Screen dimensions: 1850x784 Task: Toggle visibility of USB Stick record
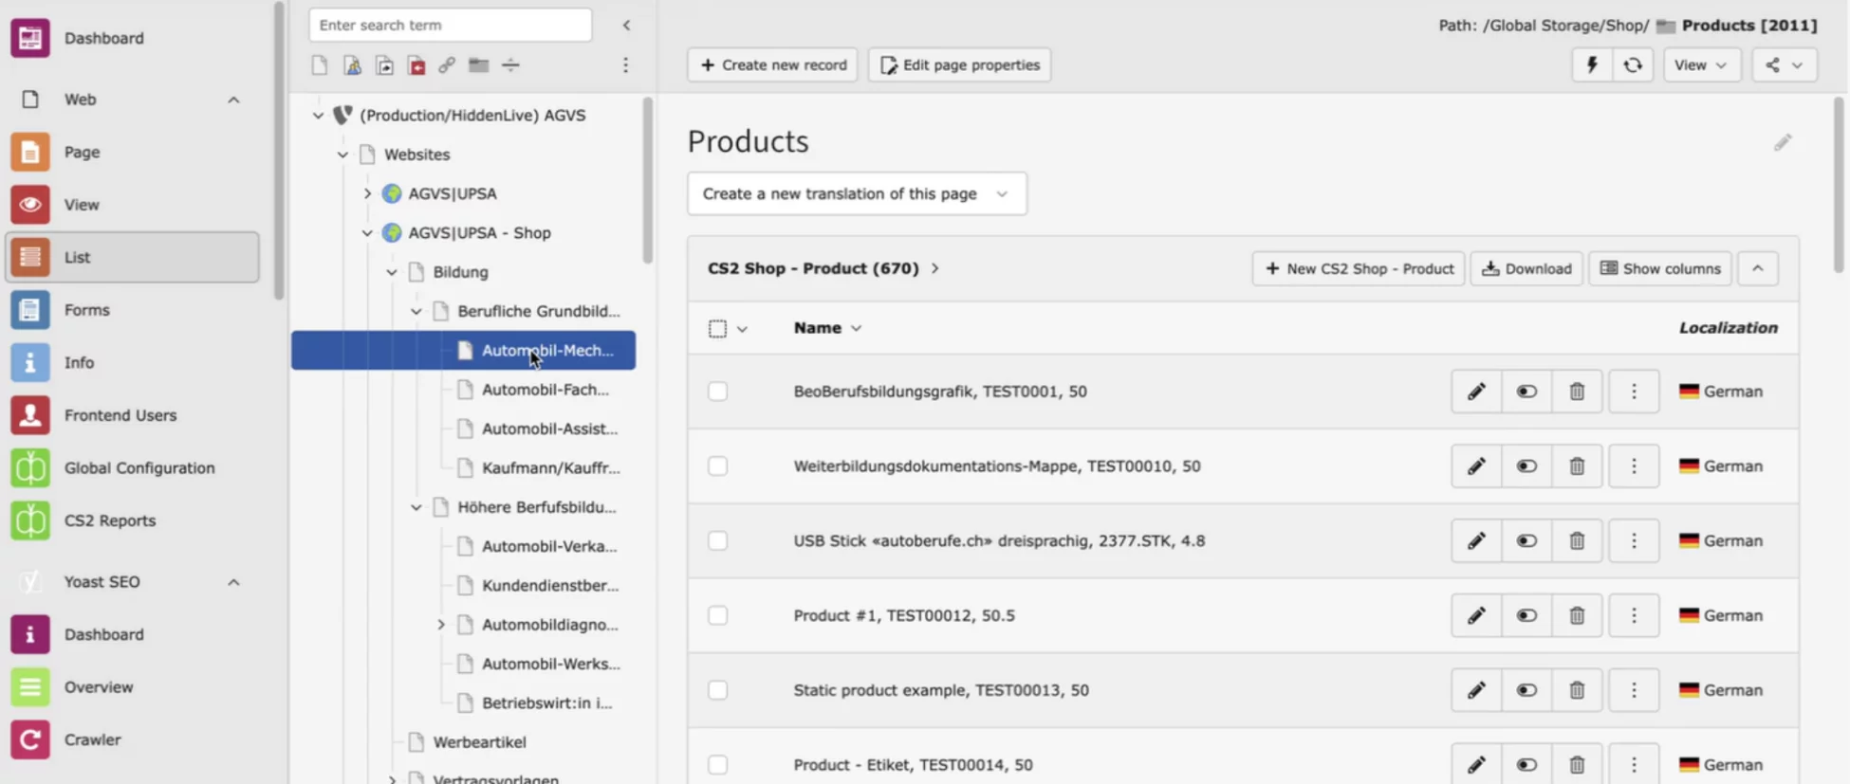[1526, 541]
